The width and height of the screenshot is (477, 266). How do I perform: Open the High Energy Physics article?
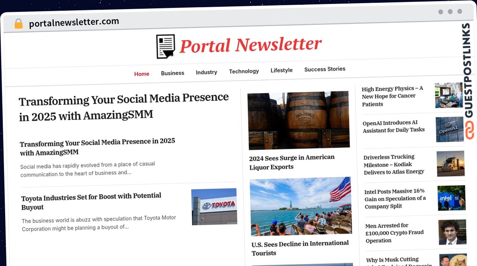pyautogui.click(x=392, y=96)
